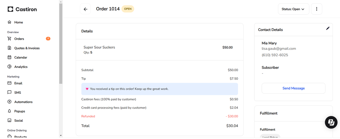
Task: Click the Email envelope icon
Action: 9,83
